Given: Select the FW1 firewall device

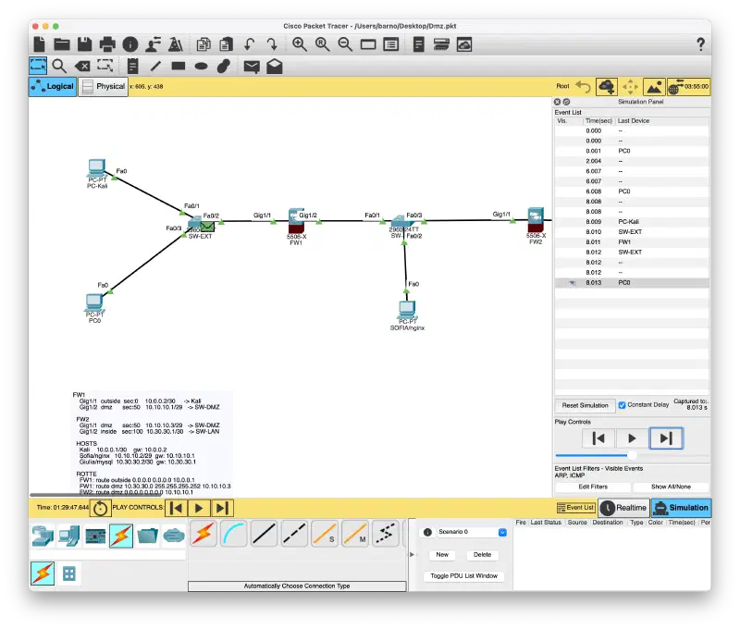Looking at the screenshot, I should [296, 222].
